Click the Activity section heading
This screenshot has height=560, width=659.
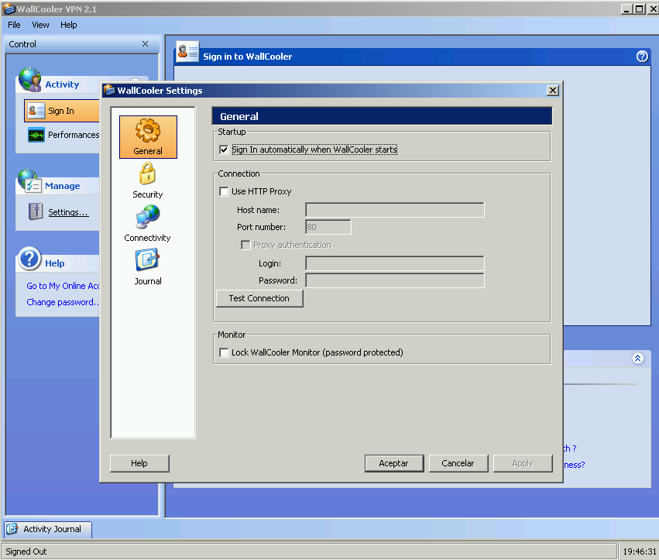(x=62, y=84)
